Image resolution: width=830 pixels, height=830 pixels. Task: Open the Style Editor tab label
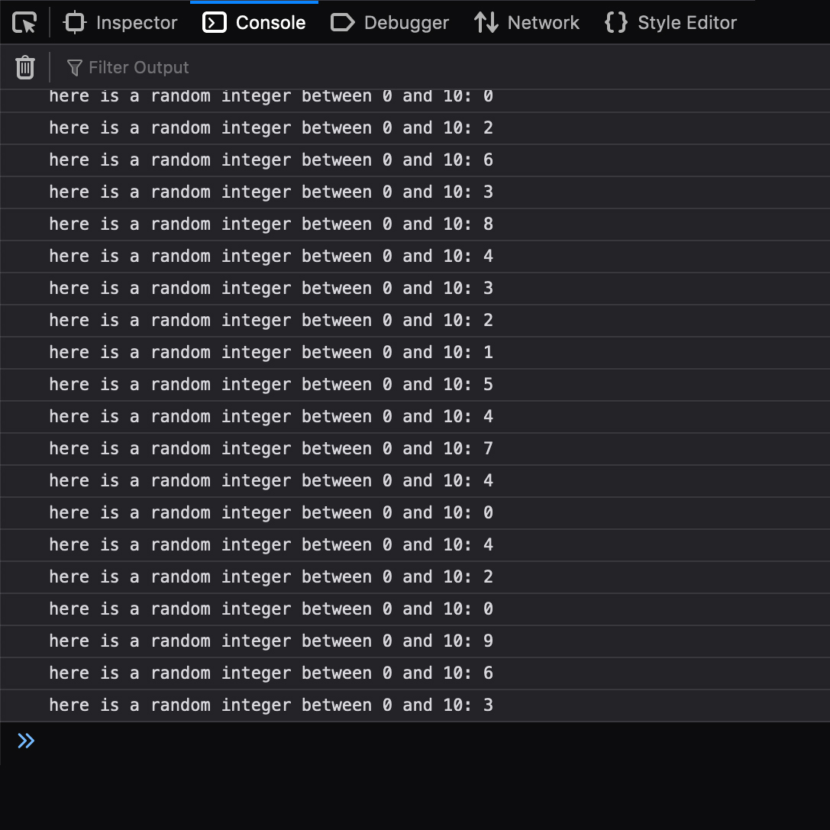click(x=687, y=23)
